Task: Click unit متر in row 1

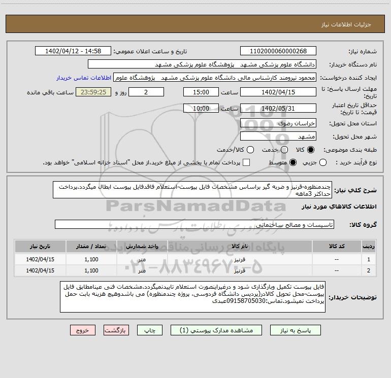Action: (x=142, y=259)
